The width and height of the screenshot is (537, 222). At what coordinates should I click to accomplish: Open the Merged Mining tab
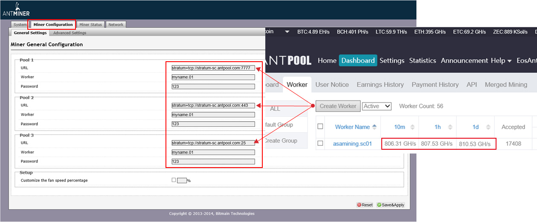(506, 85)
